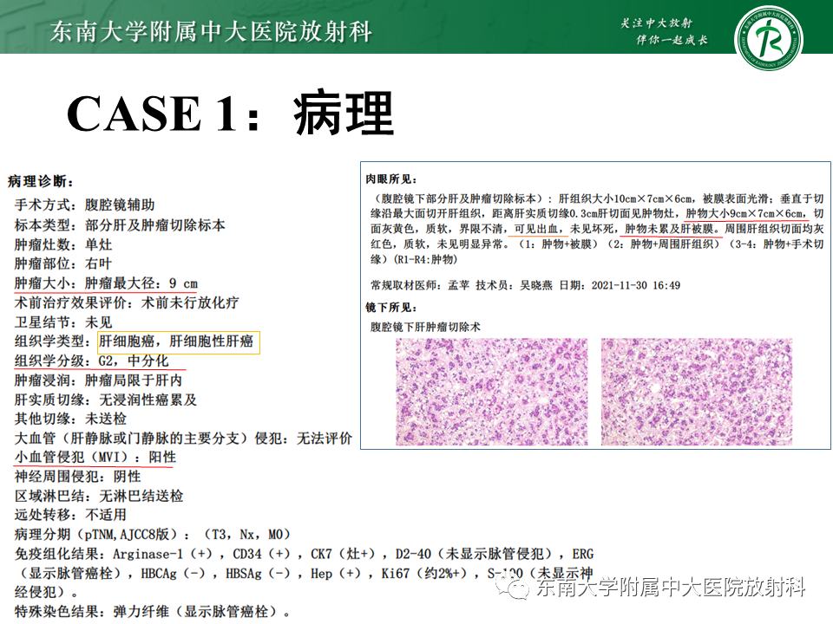The height and width of the screenshot is (624, 833).
Task: Click the slogan line 伴你一起成长
Action: pos(672,40)
